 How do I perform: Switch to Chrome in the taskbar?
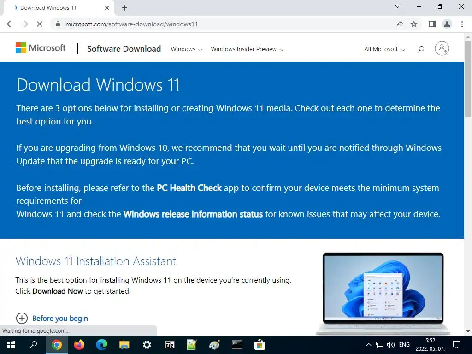click(57, 345)
